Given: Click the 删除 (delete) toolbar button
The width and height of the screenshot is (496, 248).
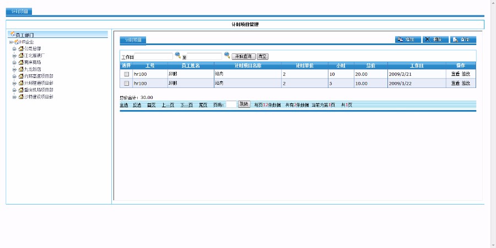Looking at the screenshot, I should pos(435,40).
